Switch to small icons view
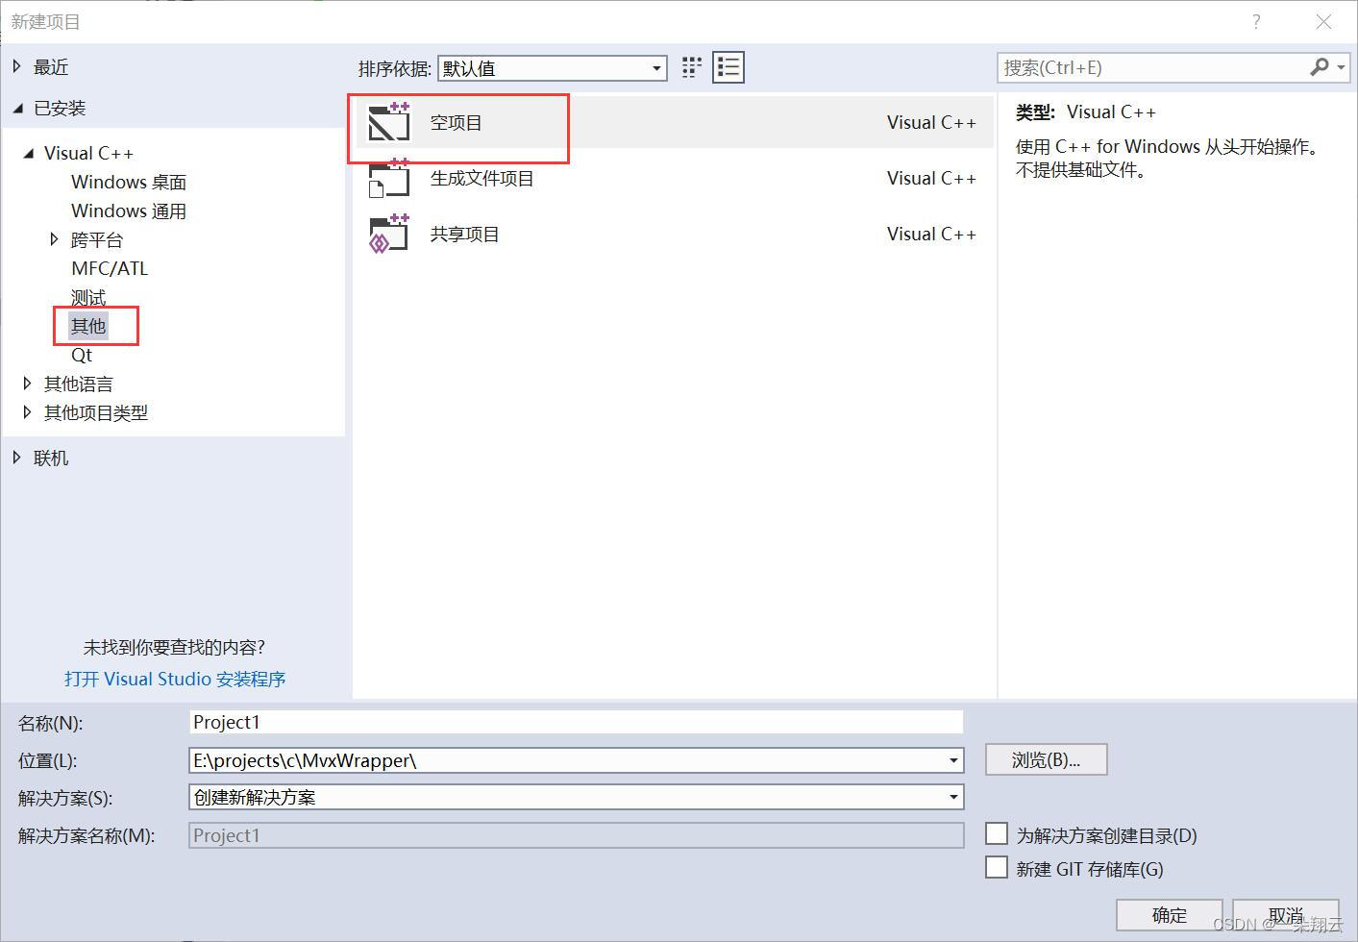Screen dimensions: 1358x942 pyautogui.click(x=692, y=67)
